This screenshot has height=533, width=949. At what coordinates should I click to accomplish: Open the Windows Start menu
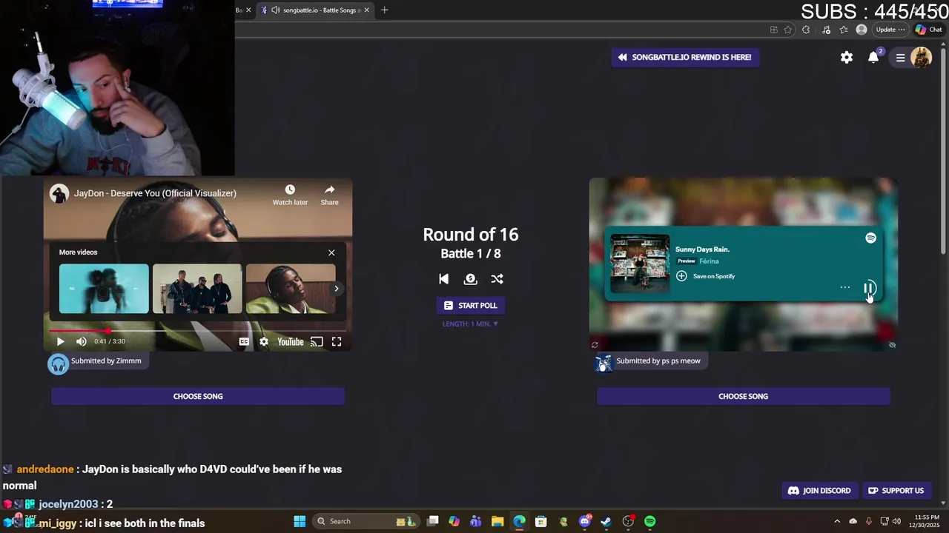(x=300, y=521)
